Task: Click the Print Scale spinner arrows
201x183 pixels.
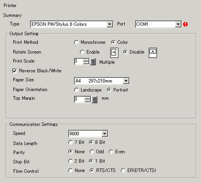Action: point(86,62)
